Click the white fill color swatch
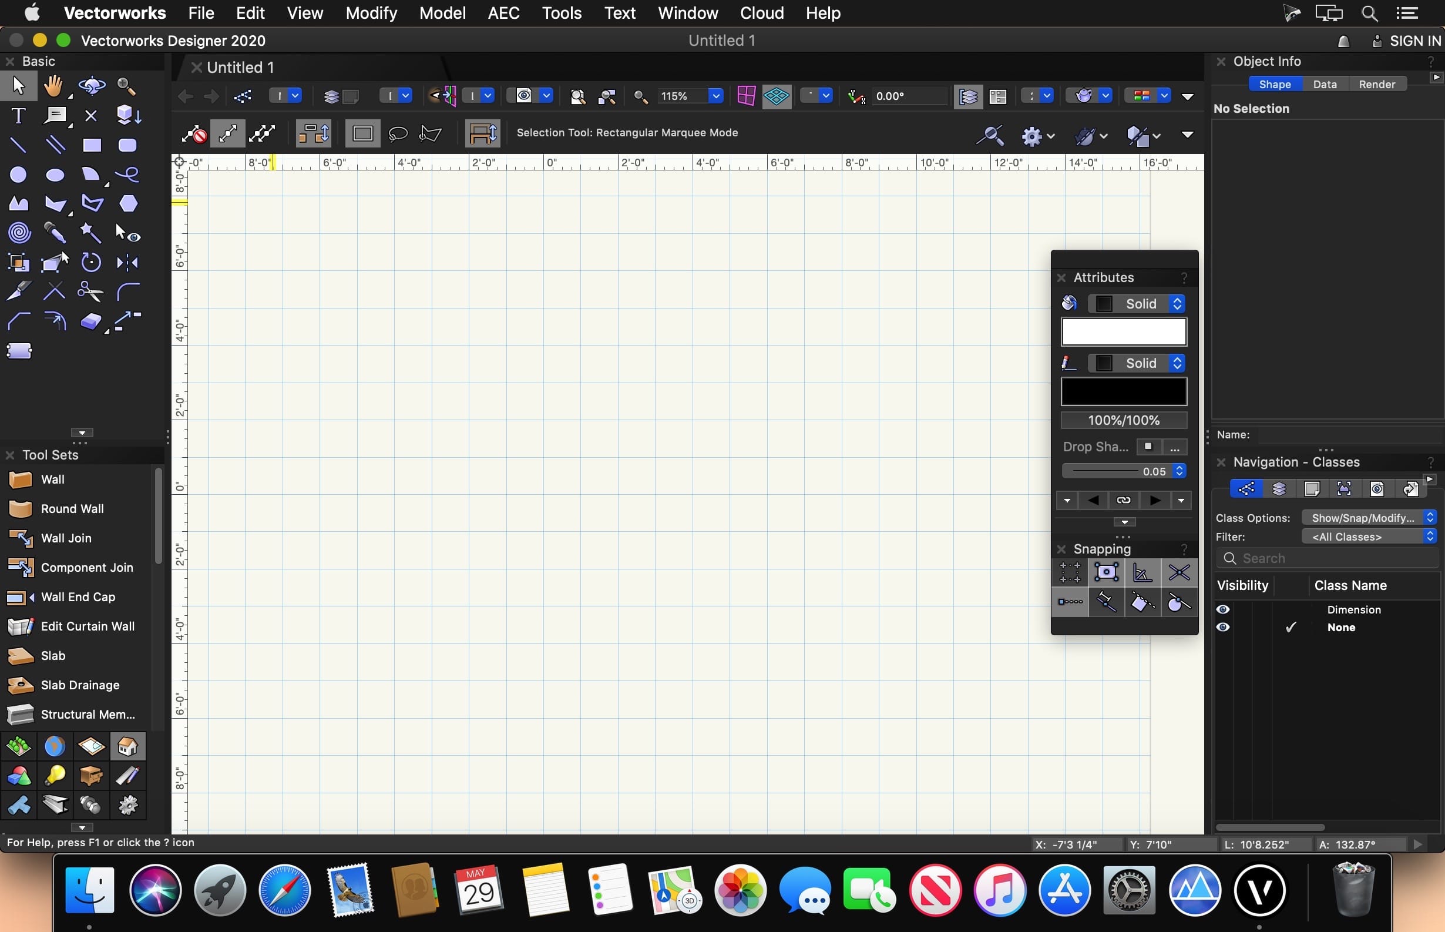The height and width of the screenshot is (932, 1445). pyautogui.click(x=1124, y=331)
